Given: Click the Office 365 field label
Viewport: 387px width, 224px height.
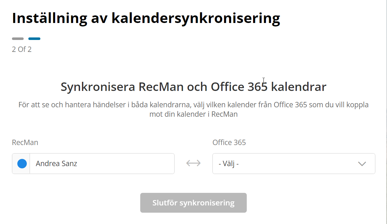Looking at the screenshot, I should point(229,143).
